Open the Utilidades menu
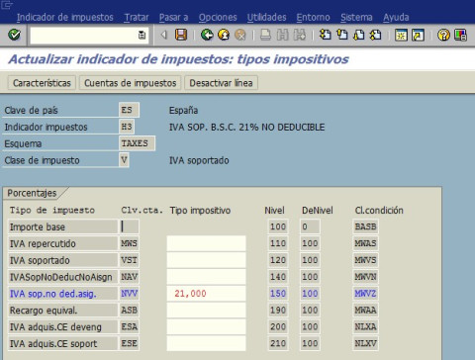The width and height of the screenshot is (475, 360). pos(266,17)
